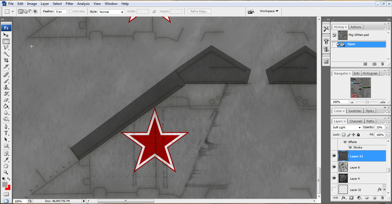392x204 pixels.
Task: Delete current state in History panel
Action: [x=382, y=64]
